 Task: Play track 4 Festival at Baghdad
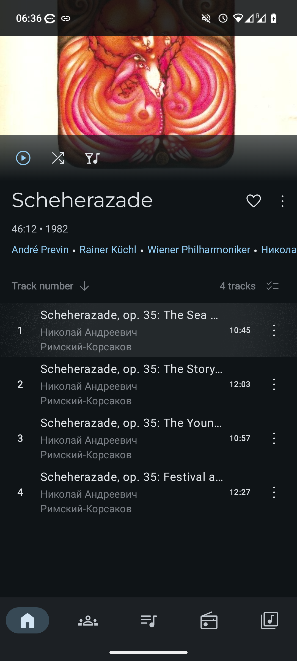point(131,492)
